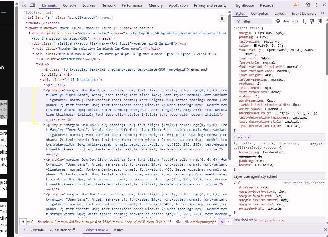This screenshot has height=237, width=328.
Task: Click the ellipsis beside the selected p node
Action: pyautogui.click(x=22, y=90)
